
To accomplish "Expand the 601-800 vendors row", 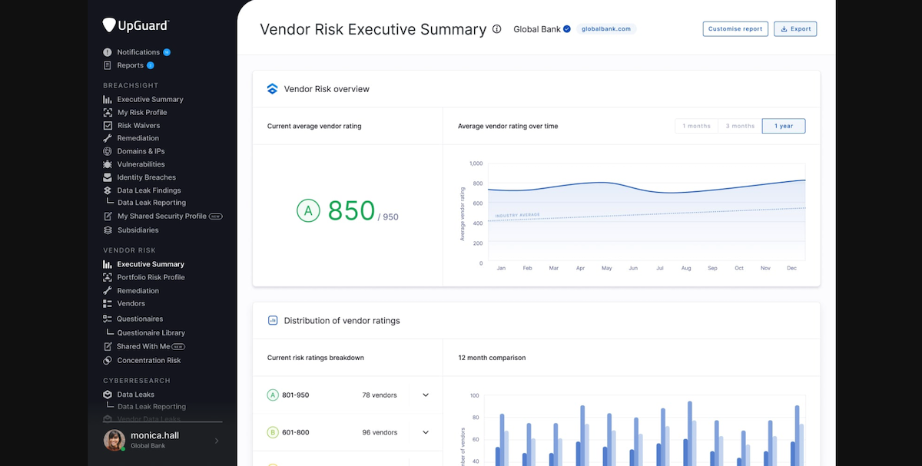I will pos(425,432).
